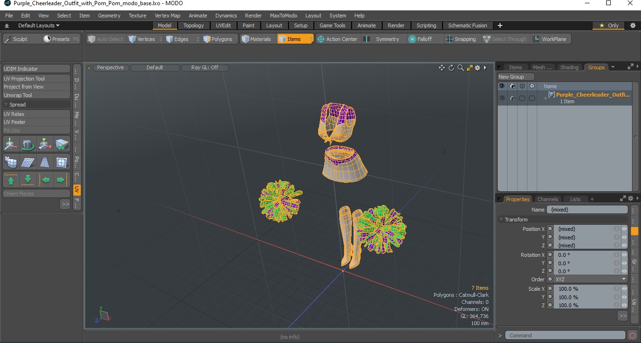Open the rotation Order XYZ dropdown
This screenshot has height=343, width=641.
point(591,279)
